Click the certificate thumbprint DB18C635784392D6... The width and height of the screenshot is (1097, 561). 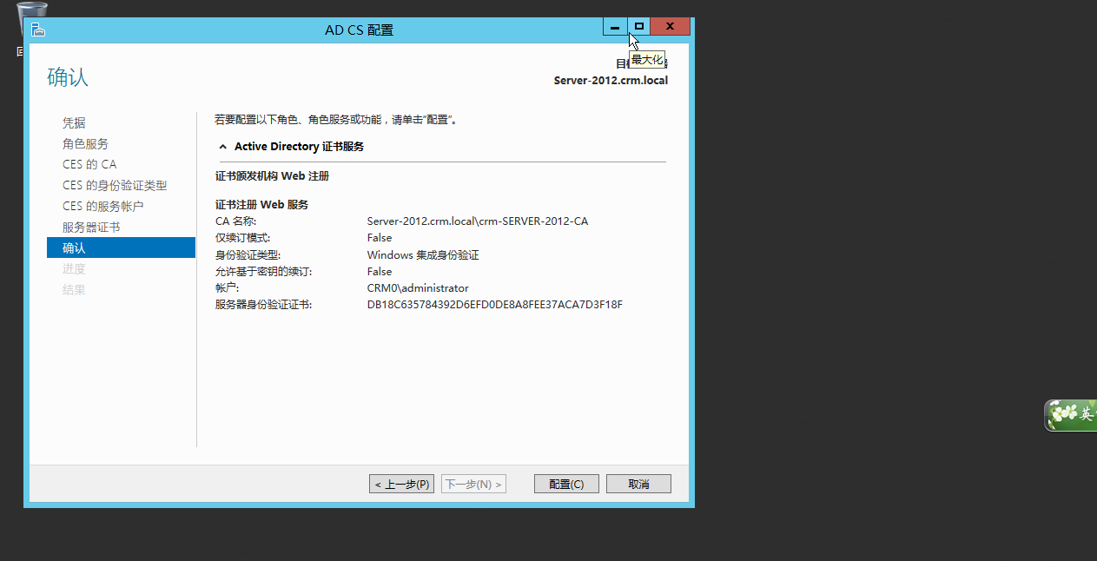494,305
